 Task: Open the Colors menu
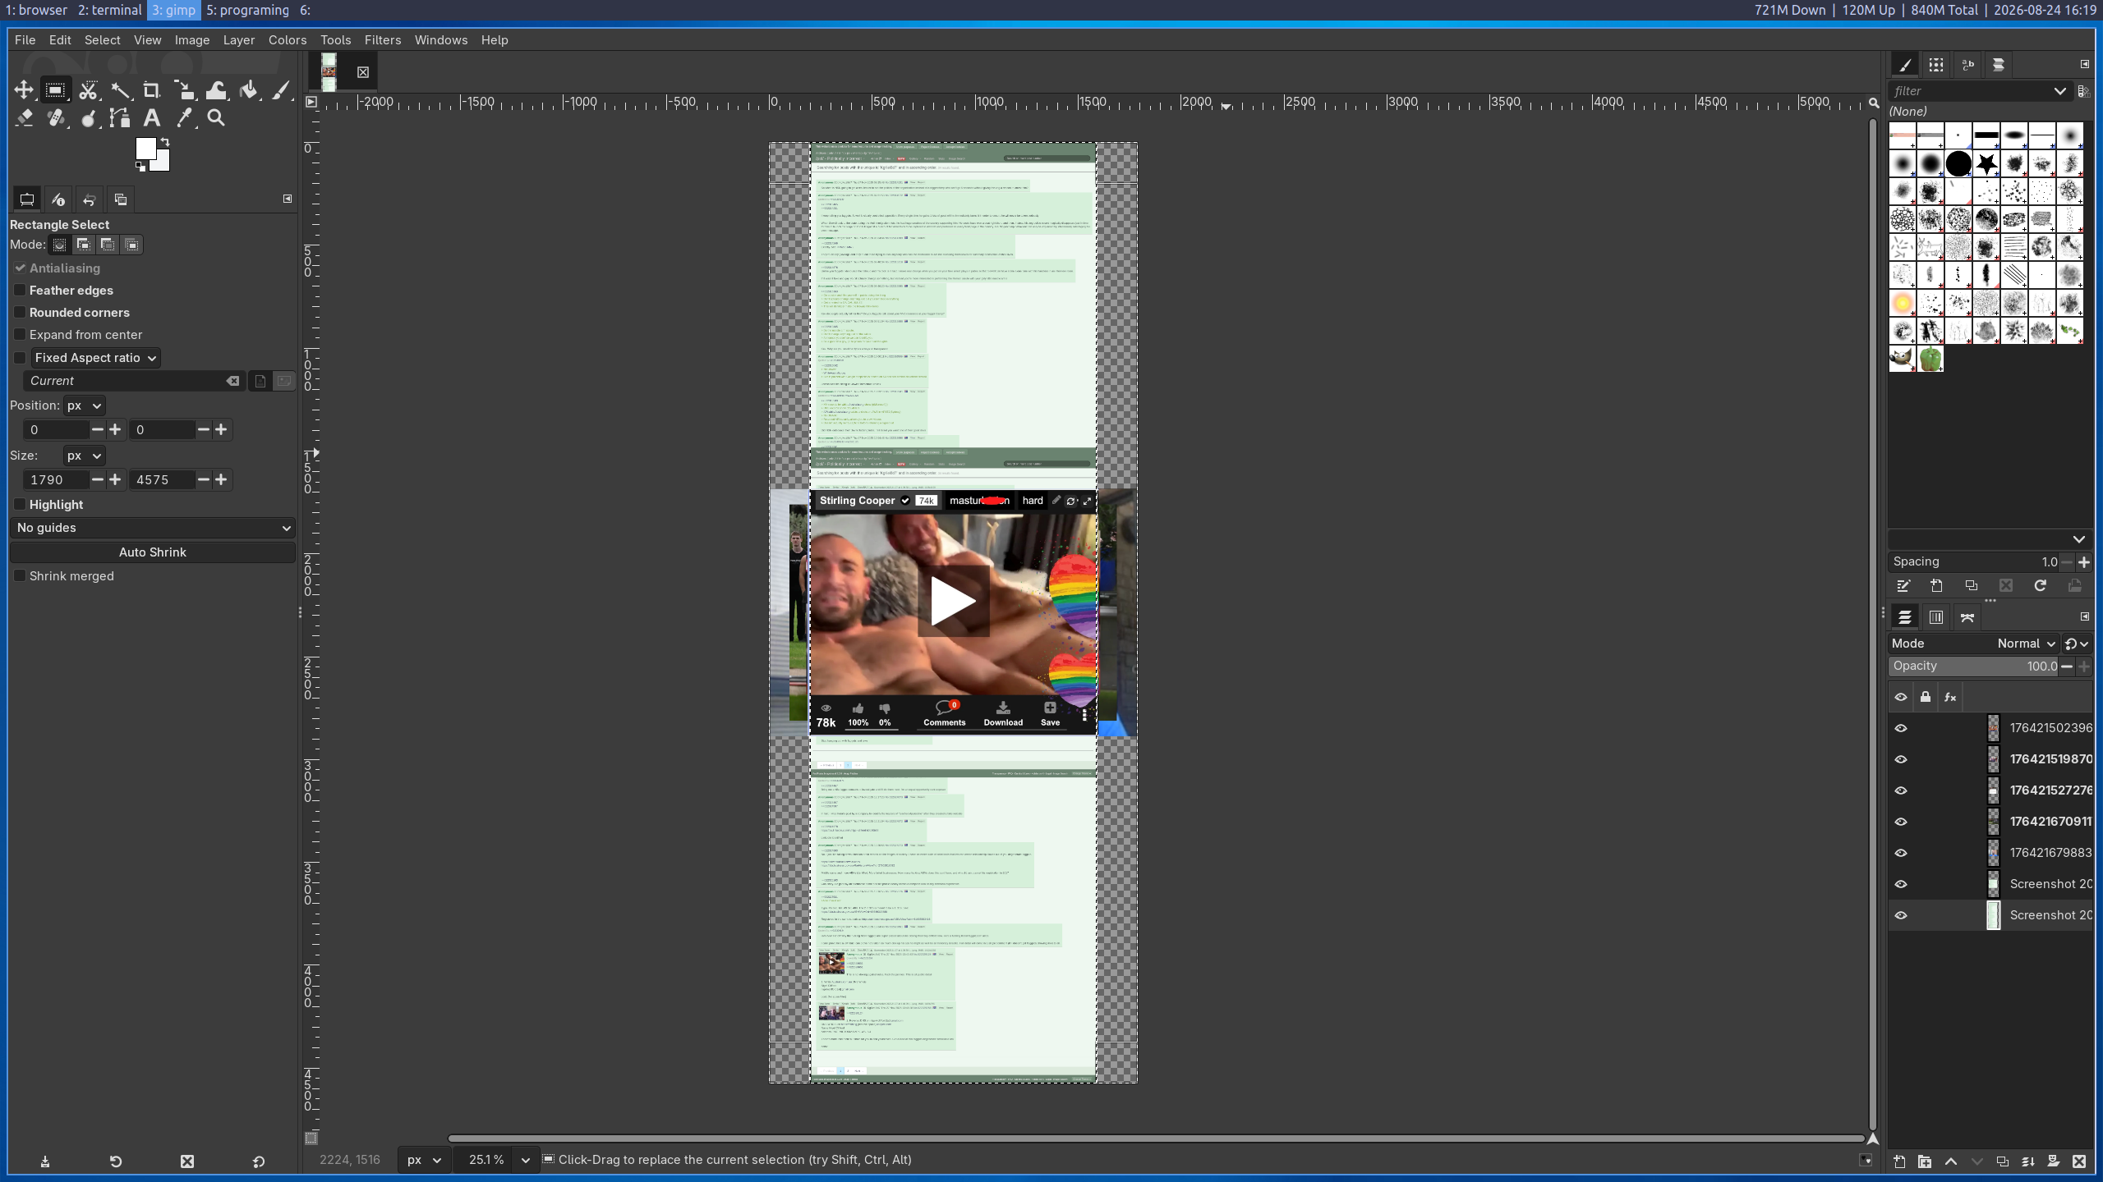point(288,39)
